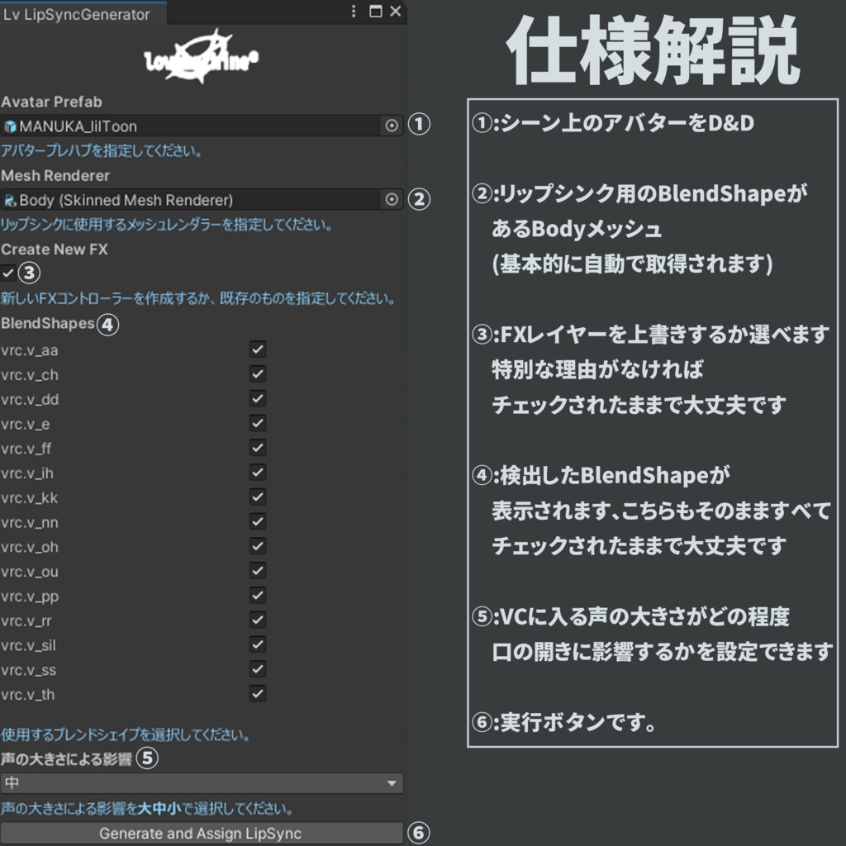Uncheck the vrc.v_aa blendshape

click(x=257, y=349)
